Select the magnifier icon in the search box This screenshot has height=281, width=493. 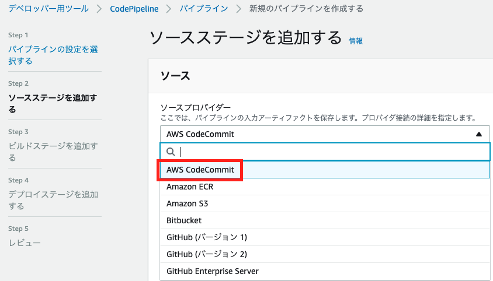pyautogui.click(x=171, y=152)
